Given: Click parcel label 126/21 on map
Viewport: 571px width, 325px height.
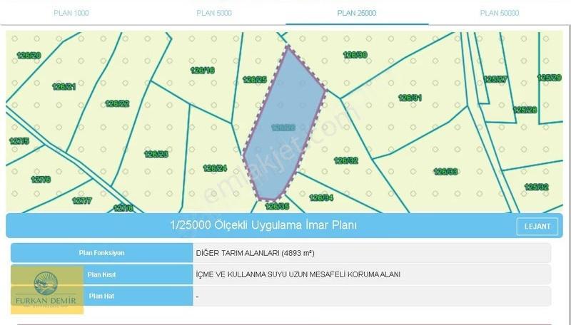Looking at the screenshot, I should [64, 86].
